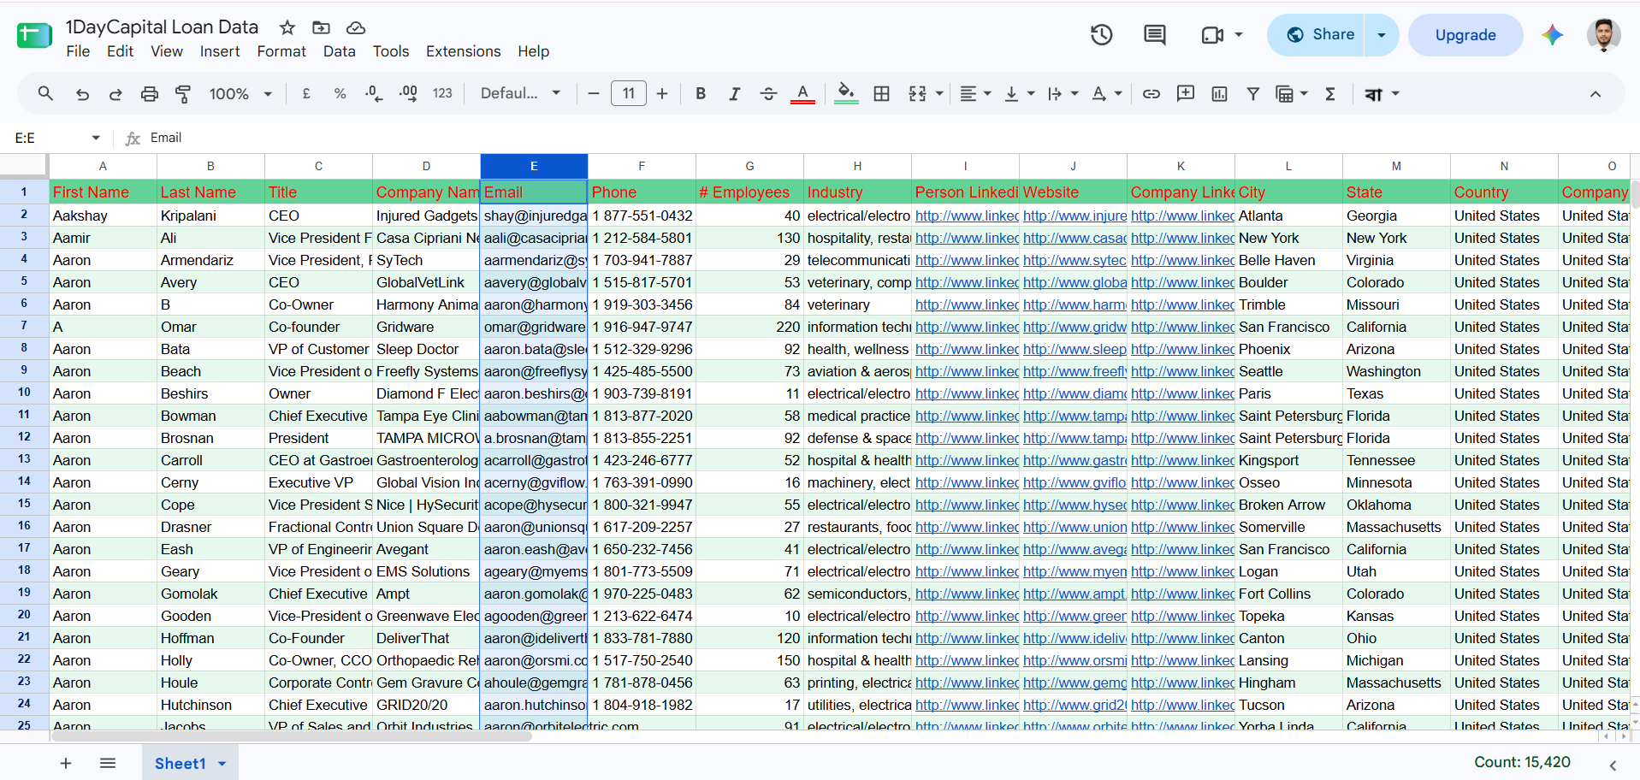Expand the Name box dropdown arrow

pos(96,138)
